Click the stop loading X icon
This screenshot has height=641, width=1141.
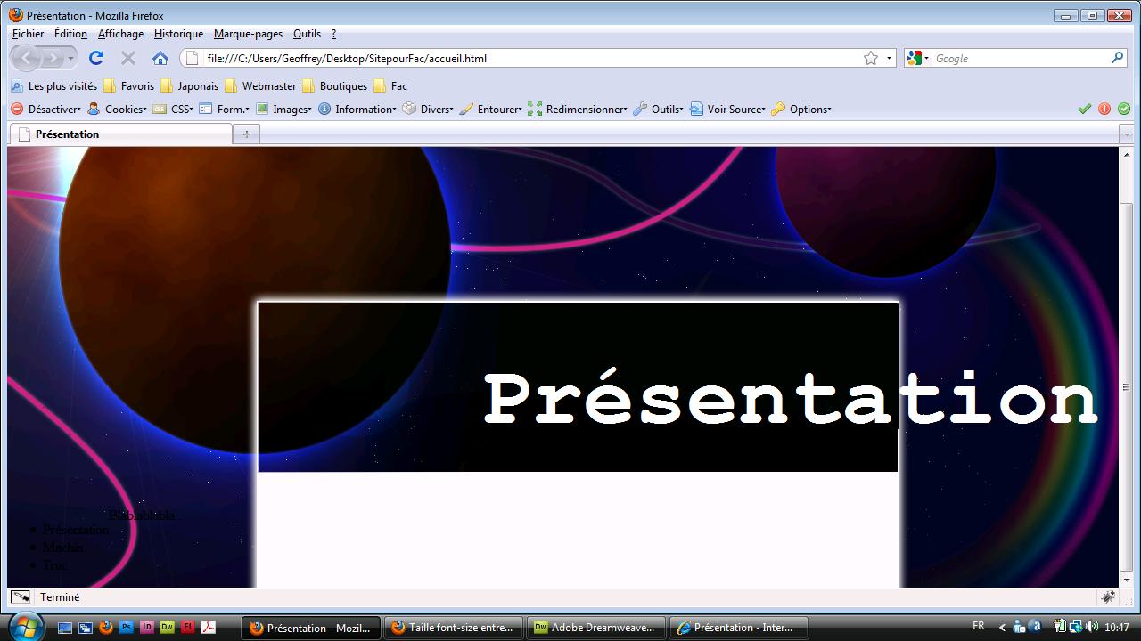click(127, 58)
